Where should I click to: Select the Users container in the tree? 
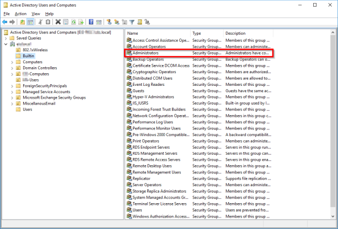tap(28, 110)
